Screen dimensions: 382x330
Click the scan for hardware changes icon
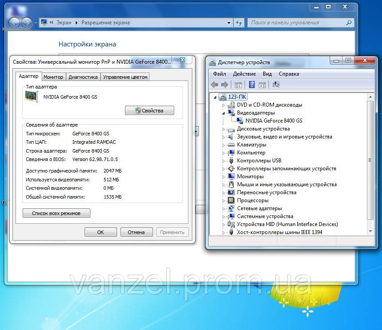[x=276, y=84]
